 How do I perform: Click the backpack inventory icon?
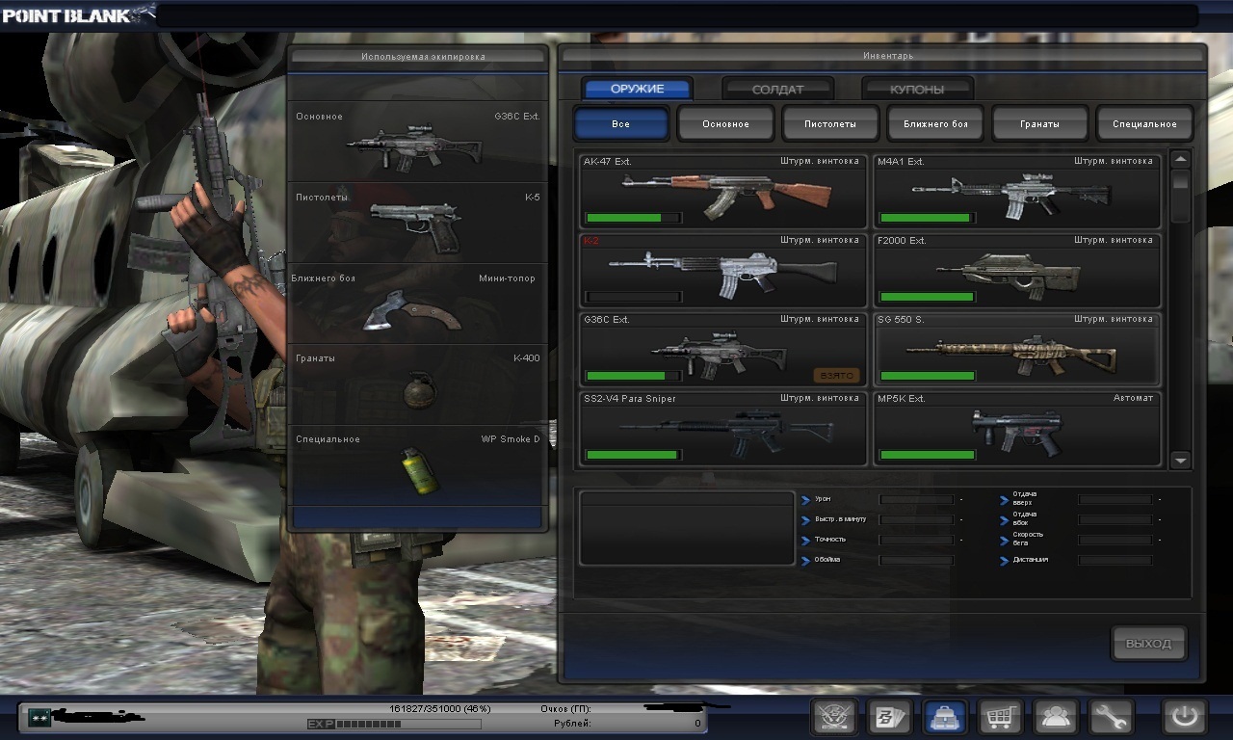pyautogui.click(x=945, y=717)
